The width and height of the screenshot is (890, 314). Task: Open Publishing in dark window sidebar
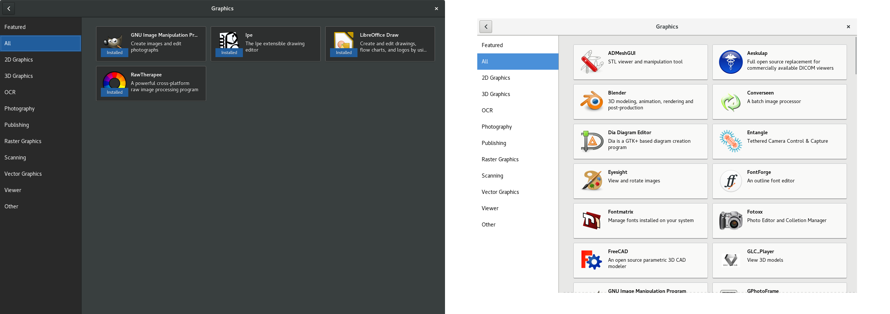41,125
